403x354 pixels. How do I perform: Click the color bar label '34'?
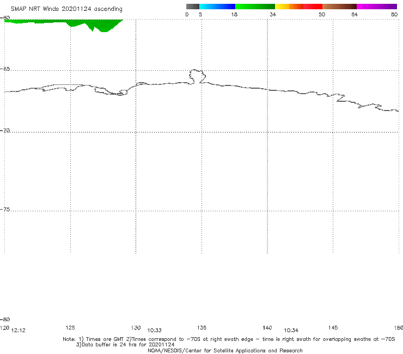273,14
